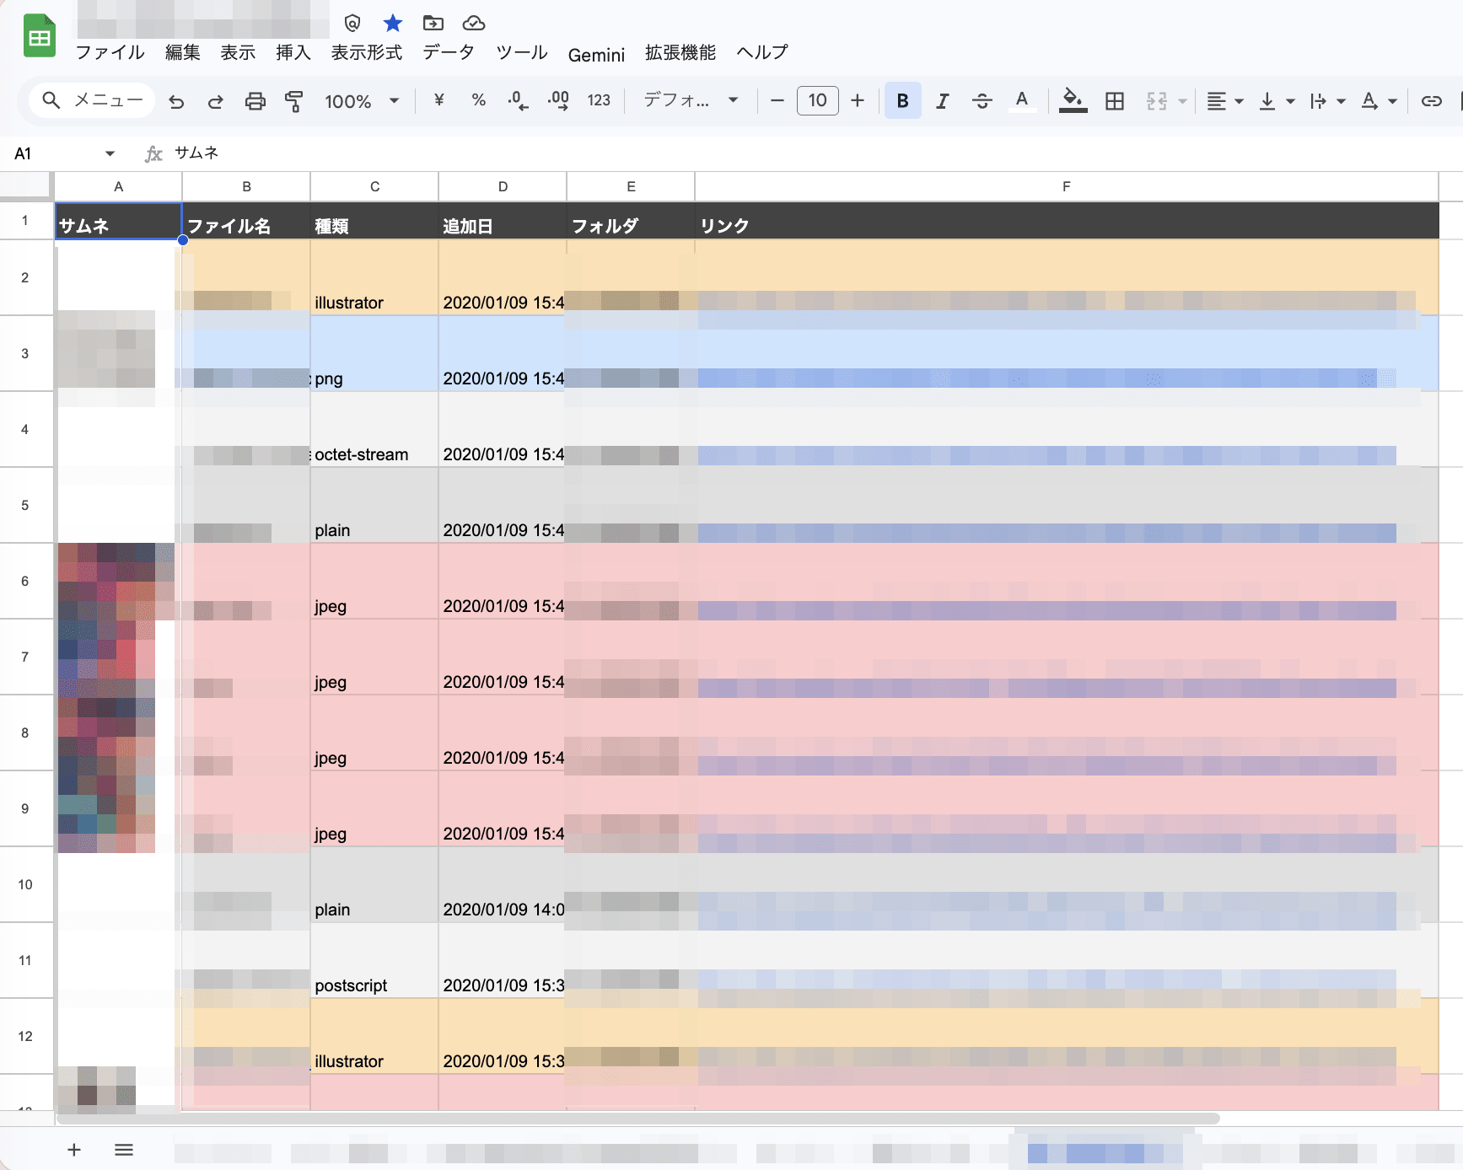Toggle bold formatting button

[x=902, y=101]
